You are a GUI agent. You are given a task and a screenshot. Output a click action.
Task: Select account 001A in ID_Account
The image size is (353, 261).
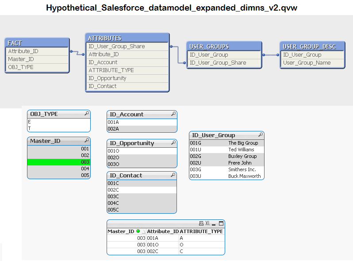pyautogui.click(x=142, y=122)
